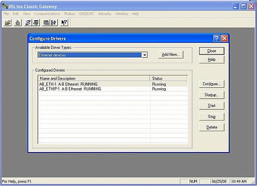Click the Start button
The width and height of the screenshot is (257, 186).
[212, 105]
